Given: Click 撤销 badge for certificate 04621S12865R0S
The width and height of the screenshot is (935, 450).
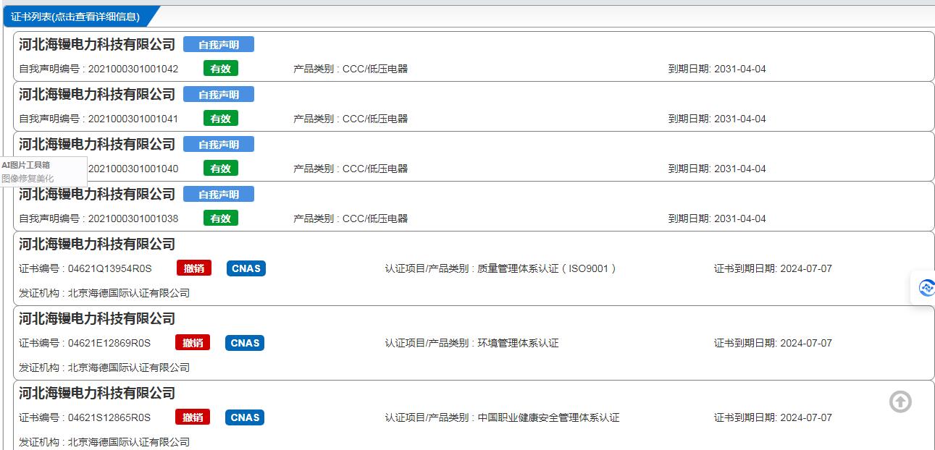Looking at the screenshot, I should point(193,417).
